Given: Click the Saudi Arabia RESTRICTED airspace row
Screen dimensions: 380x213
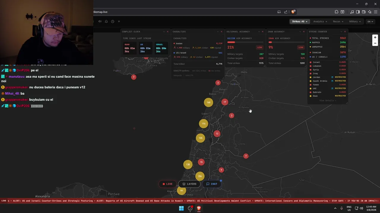Looking at the screenshot, I should (328, 81).
